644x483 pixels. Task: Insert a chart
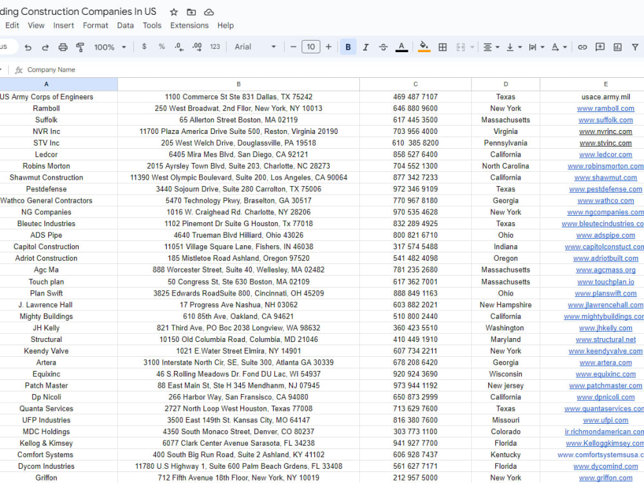point(618,47)
